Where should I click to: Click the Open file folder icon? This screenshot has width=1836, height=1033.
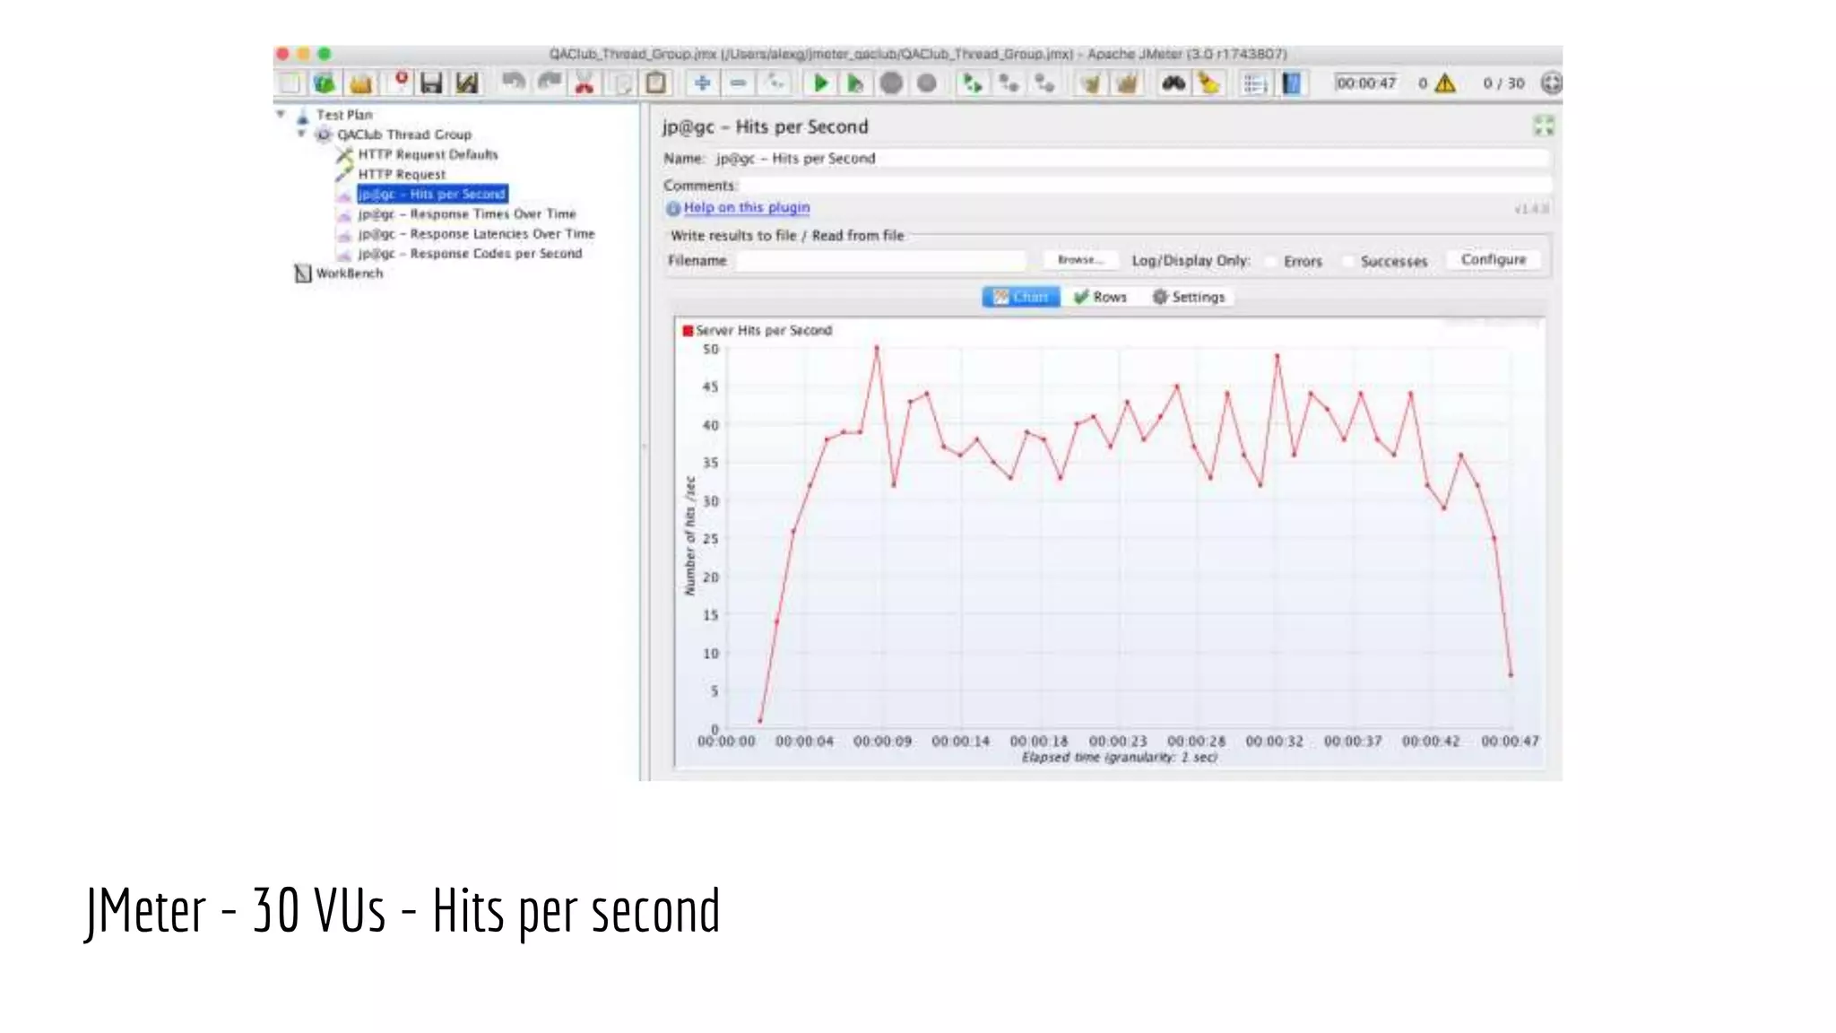[360, 83]
